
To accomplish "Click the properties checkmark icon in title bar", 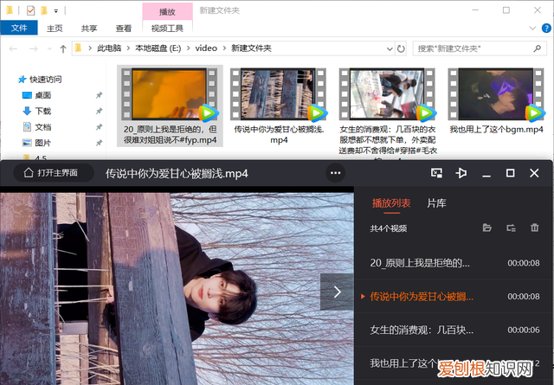I will click(x=31, y=11).
